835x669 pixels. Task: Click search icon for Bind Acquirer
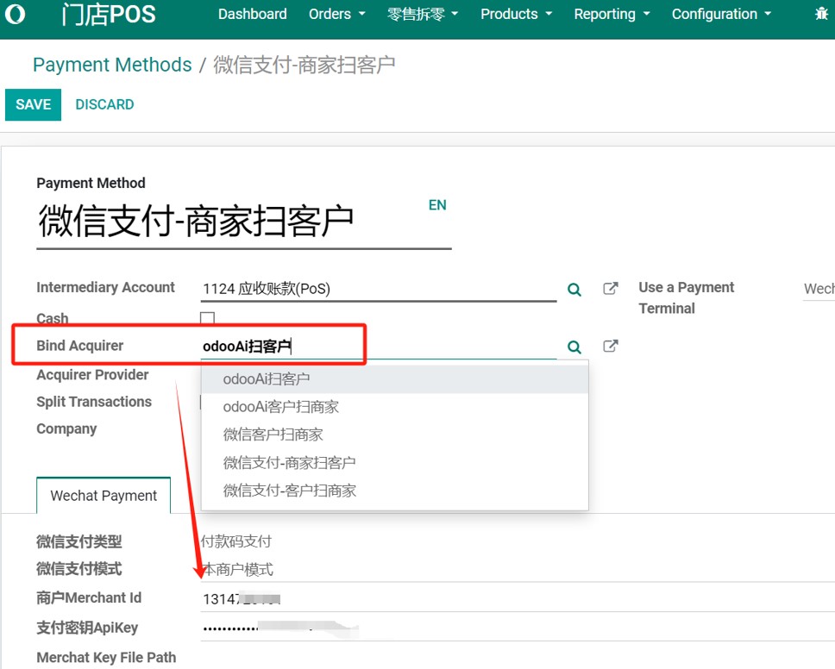(574, 347)
